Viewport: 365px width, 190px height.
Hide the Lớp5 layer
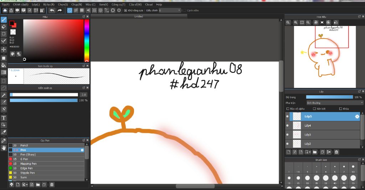[x=288, y=116]
